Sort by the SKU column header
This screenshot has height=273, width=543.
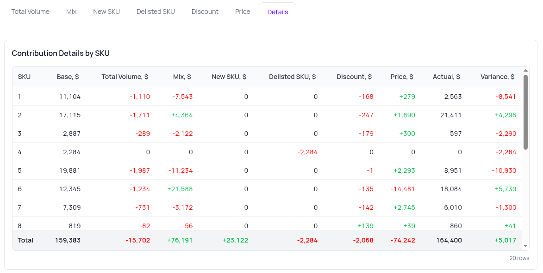click(24, 77)
